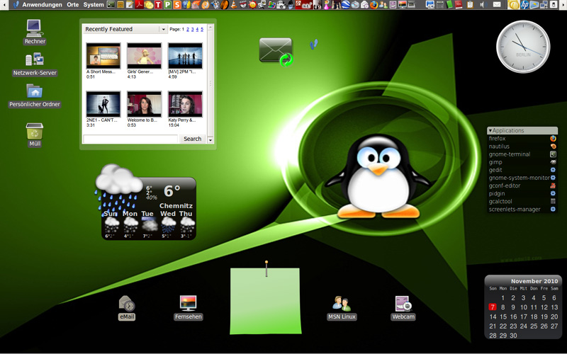
Task: Open the green P PlanMaker launcher
Action: (167, 5)
